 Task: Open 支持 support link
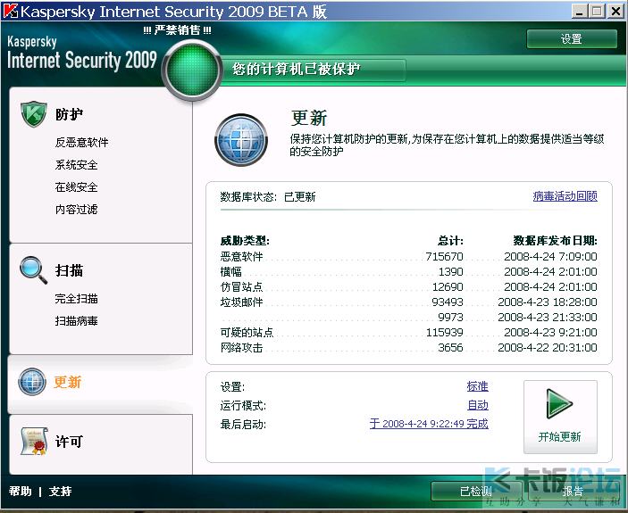pyautogui.click(x=60, y=491)
